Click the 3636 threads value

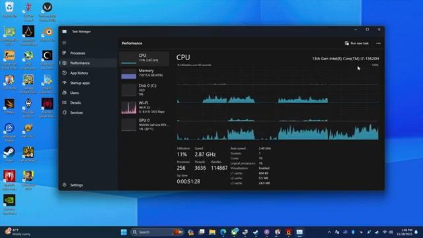point(200,168)
